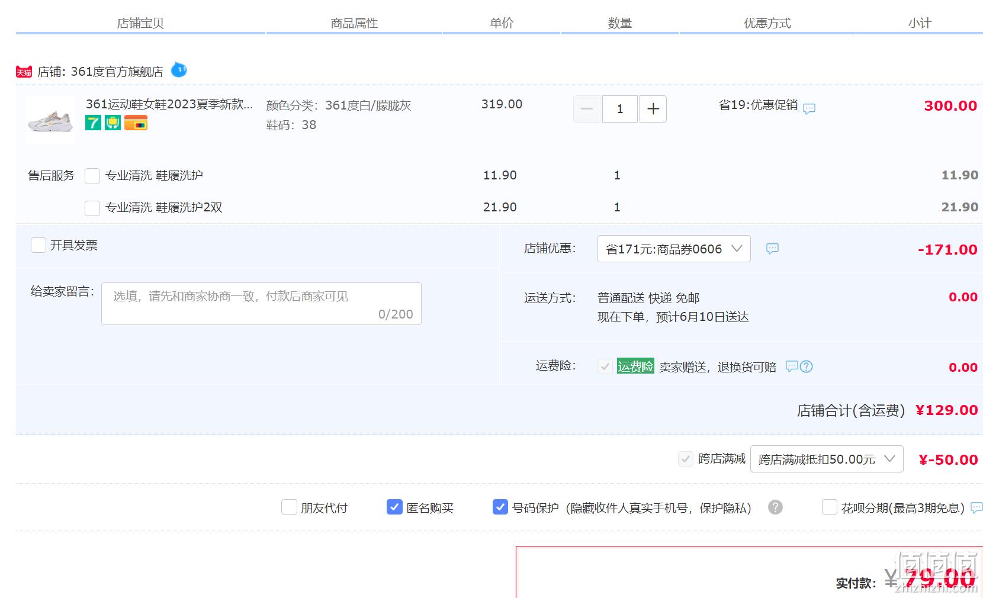
Task: Click the store total ¥129.00
Action: coord(946,410)
